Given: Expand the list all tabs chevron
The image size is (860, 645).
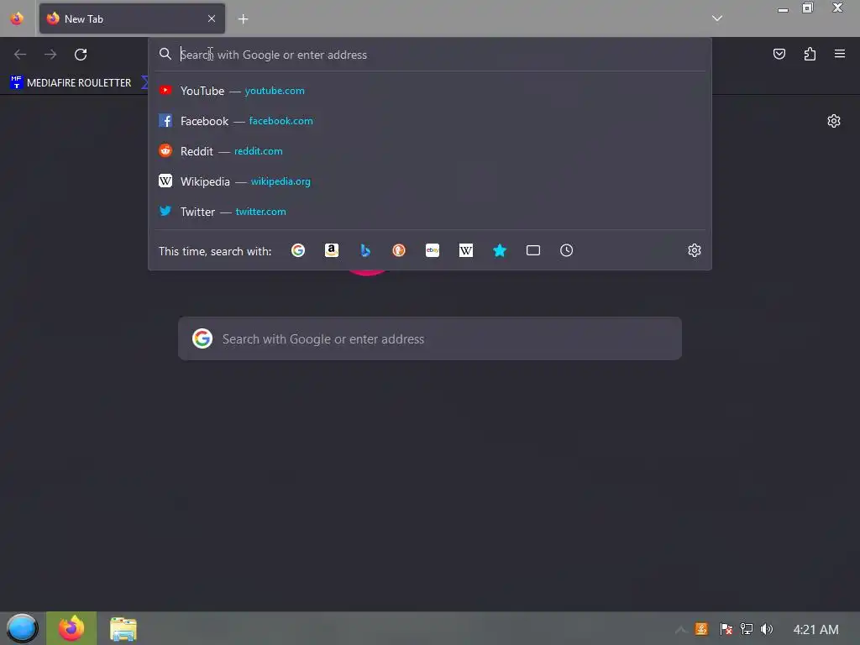Looking at the screenshot, I should click(x=717, y=18).
